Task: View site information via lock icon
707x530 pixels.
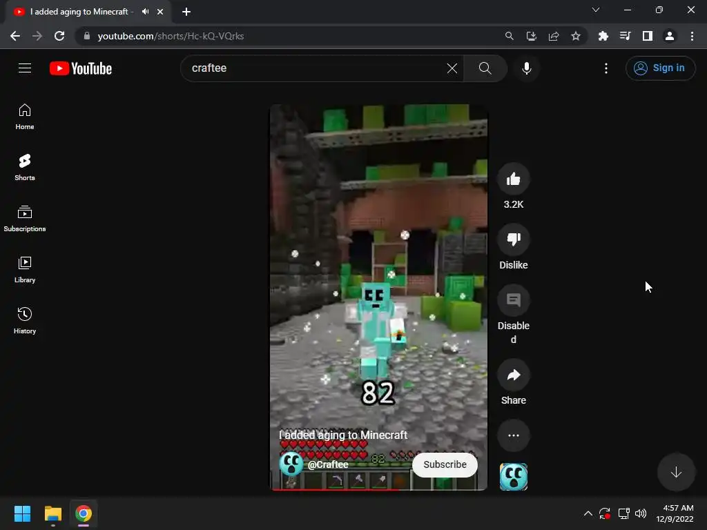Action: [x=87, y=36]
